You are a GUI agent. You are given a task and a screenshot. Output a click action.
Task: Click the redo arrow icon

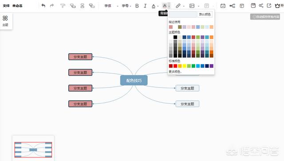(x=52, y=6)
